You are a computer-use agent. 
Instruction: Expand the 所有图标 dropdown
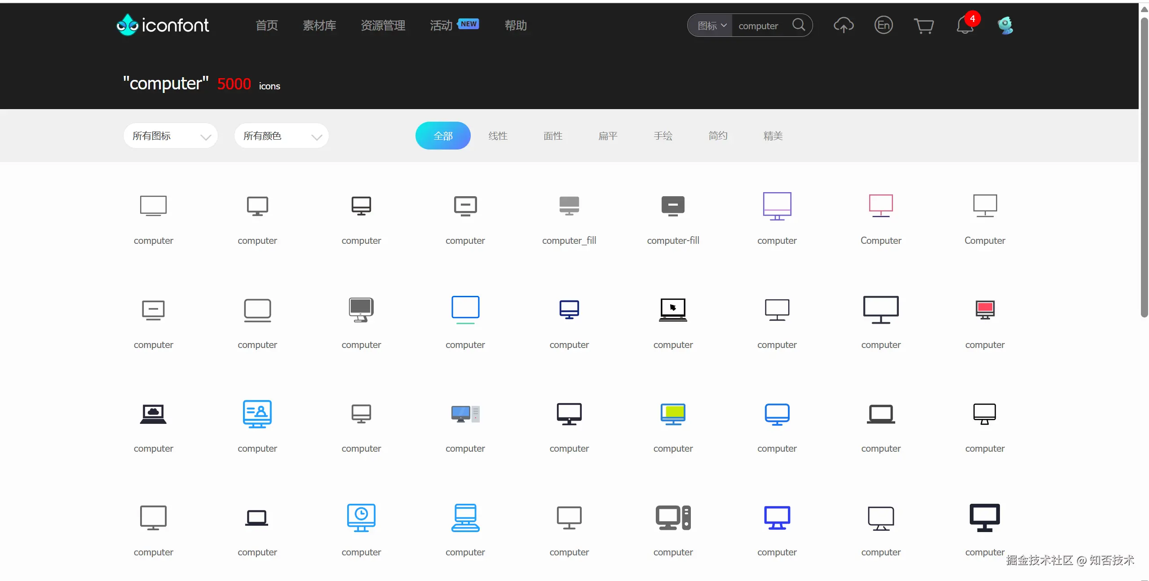(170, 136)
